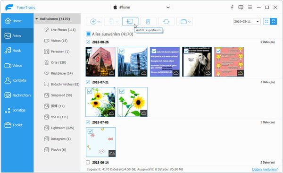Click the Daten verloren? link
Viewport: 283px width, 173px height.
265,169
